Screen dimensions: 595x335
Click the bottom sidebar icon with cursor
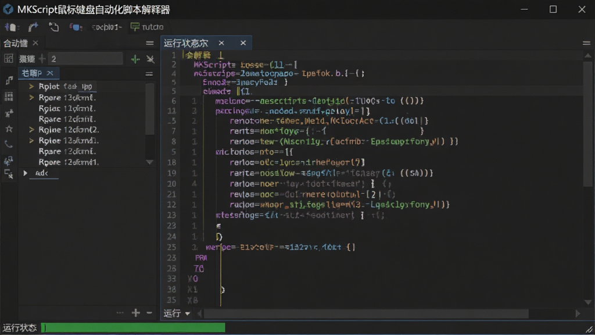[x=9, y=174]
